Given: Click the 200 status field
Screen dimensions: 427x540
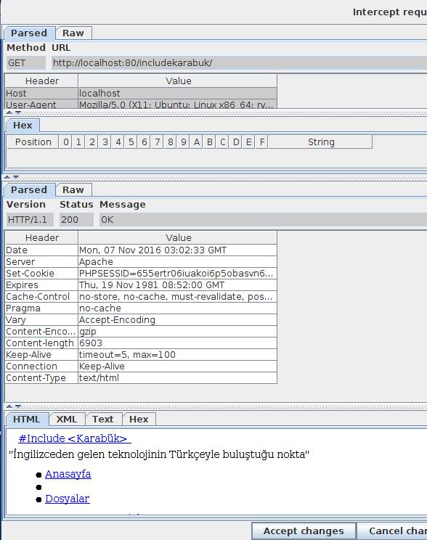Looking at the screenshot, I should (x=76, y=220).
